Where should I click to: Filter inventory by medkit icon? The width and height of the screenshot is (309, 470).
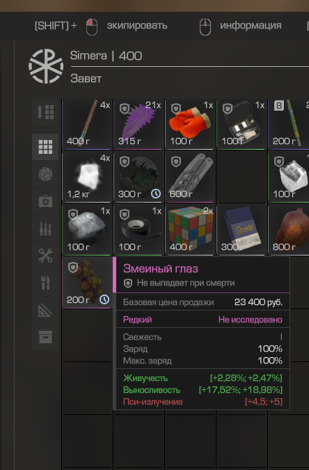coord(45,201)
